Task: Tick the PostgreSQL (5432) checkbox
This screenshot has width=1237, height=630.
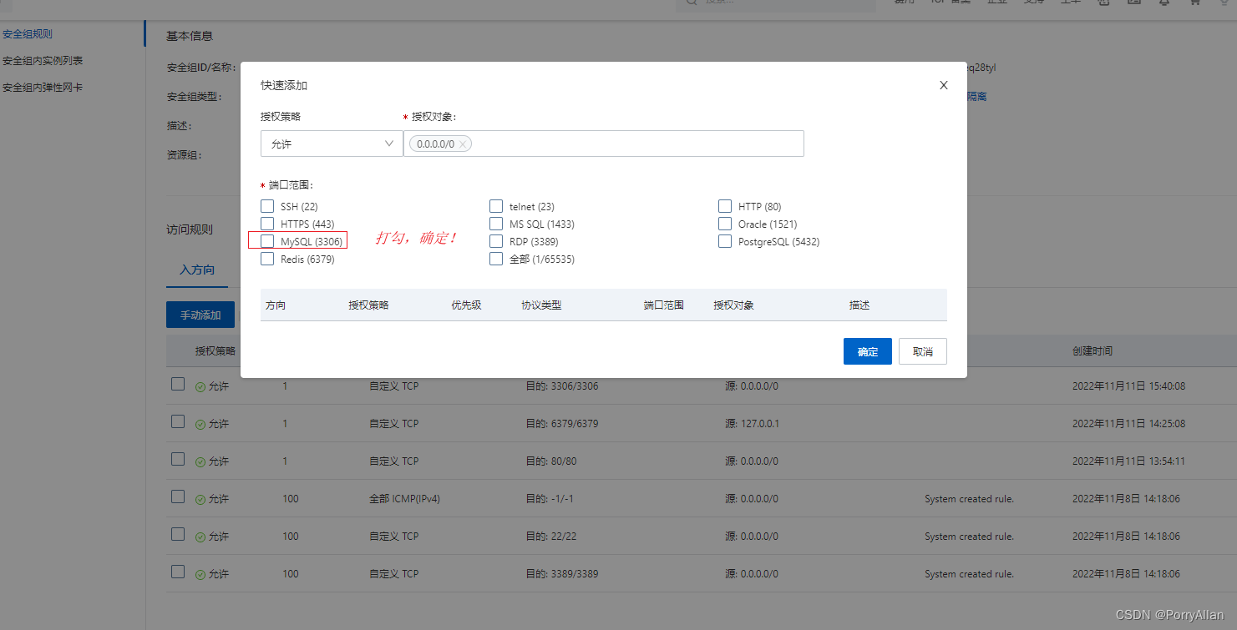Action: [x=725, y=241]
